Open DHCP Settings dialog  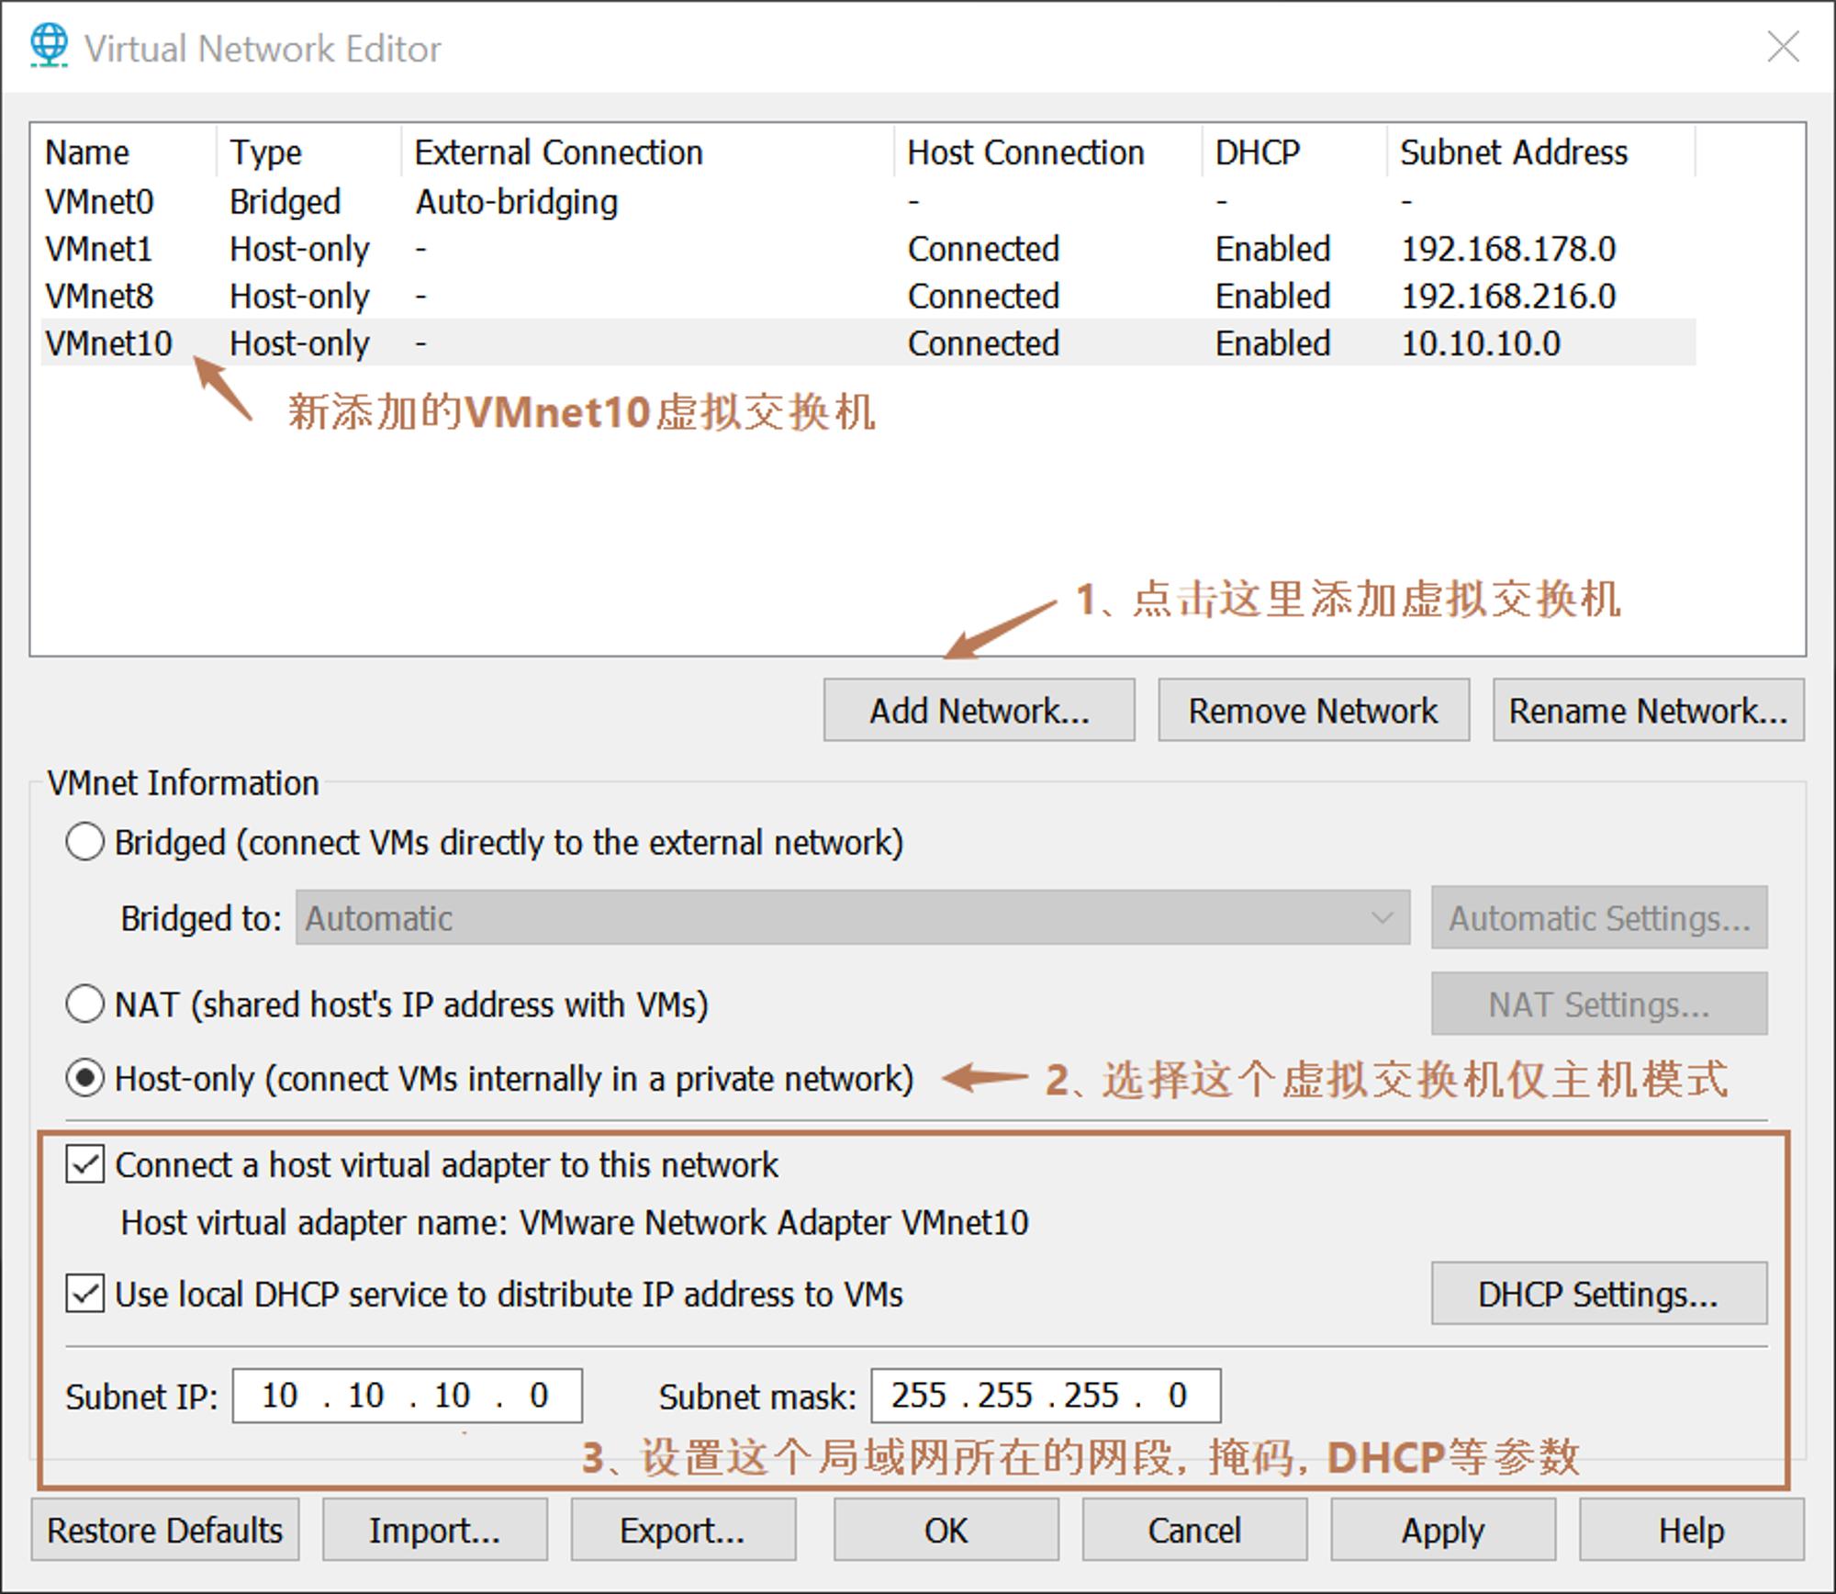click(1599, 1293)
